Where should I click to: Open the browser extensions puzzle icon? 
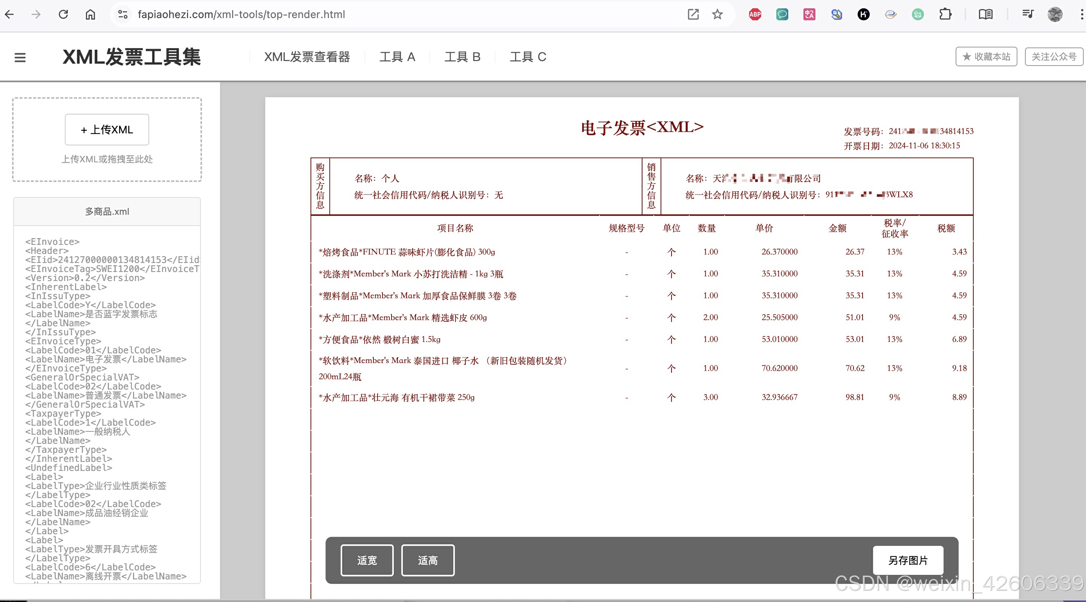coord(945,14)
